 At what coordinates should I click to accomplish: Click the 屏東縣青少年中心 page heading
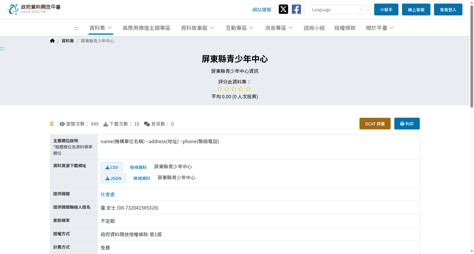click(235, 59)
